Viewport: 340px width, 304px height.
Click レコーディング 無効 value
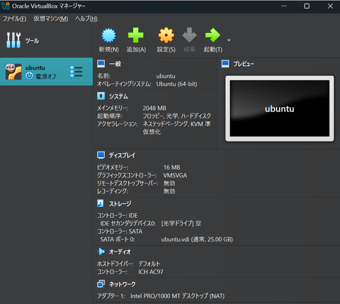pos(169,191)
